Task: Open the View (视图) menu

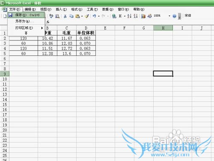Action: pos(46,9)
